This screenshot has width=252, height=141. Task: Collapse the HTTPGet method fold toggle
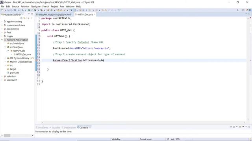click(x=41, y=36)
